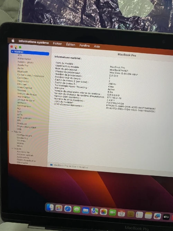
Task: Open Messages from the Dock
Action: pyautogui.click(x=77, y=209)
